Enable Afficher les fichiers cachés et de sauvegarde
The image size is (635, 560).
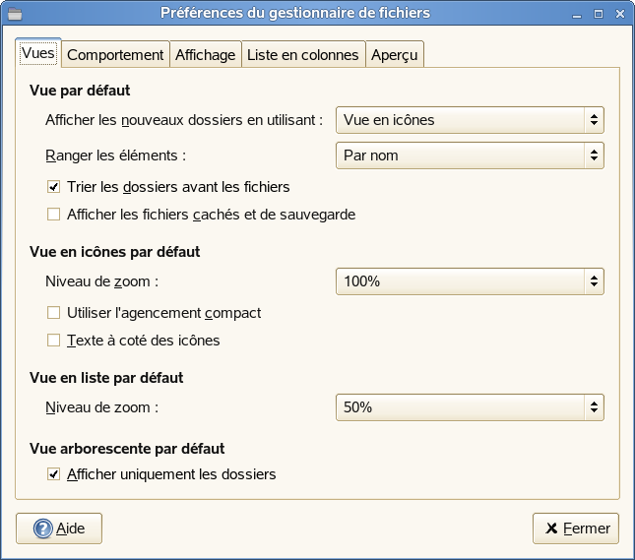pos(54,214)
